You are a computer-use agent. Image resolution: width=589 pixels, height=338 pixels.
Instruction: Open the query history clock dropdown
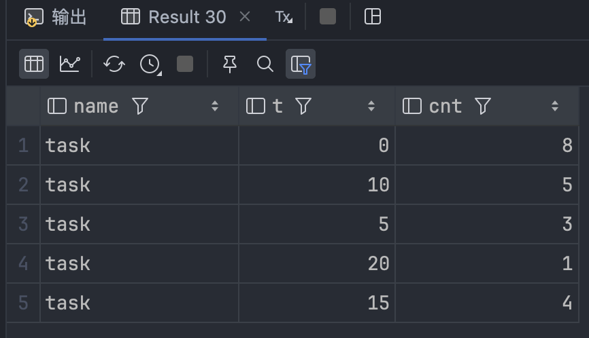150,64
